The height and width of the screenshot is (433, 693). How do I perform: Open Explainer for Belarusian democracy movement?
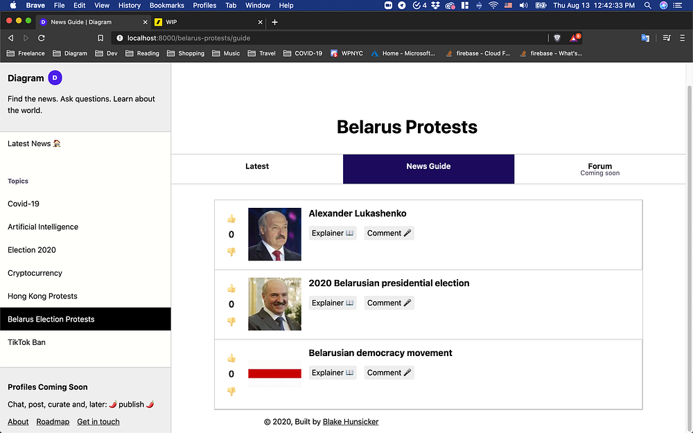[x=333, y=373]
